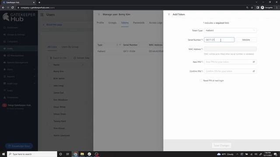Expand the Alerts sidebar menu
The height and width of the screenshot is (157, 280).
coord(19,69)
